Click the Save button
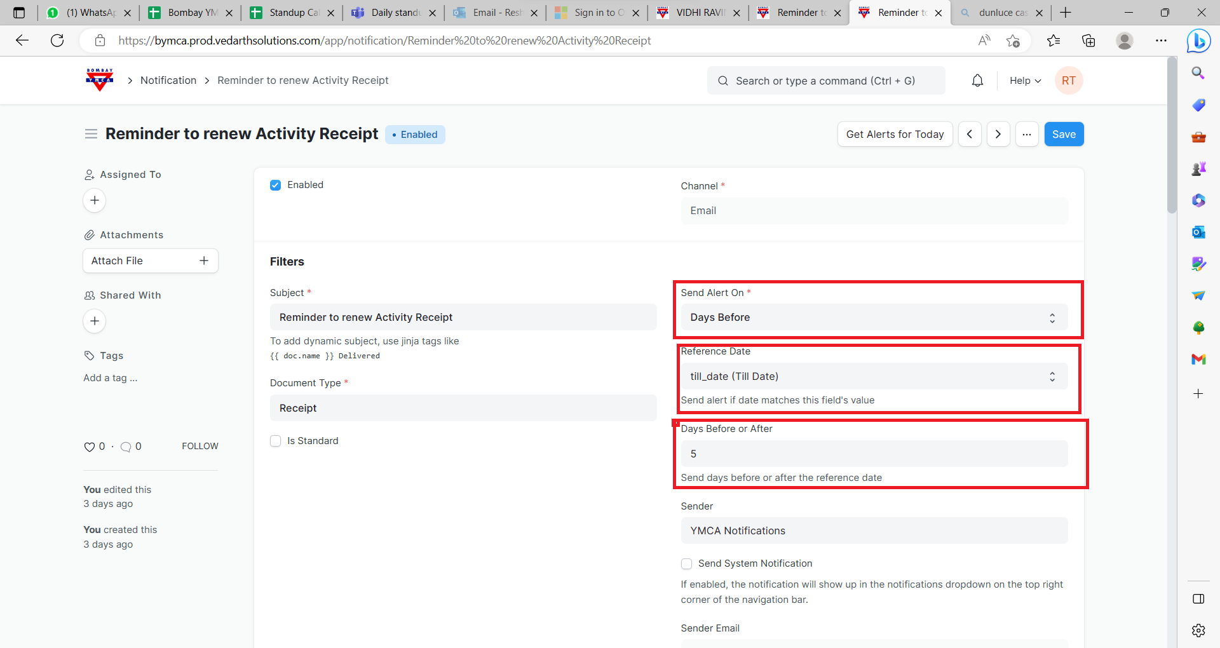The height and width of the screenshot is (648, 1220). pyautogui.click(x=1064, y=134)
